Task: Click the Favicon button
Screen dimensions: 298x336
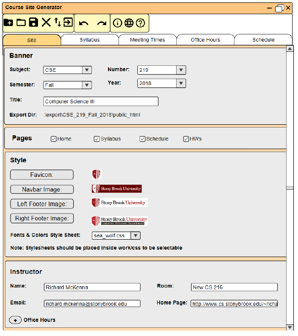Action: (42, 175)
